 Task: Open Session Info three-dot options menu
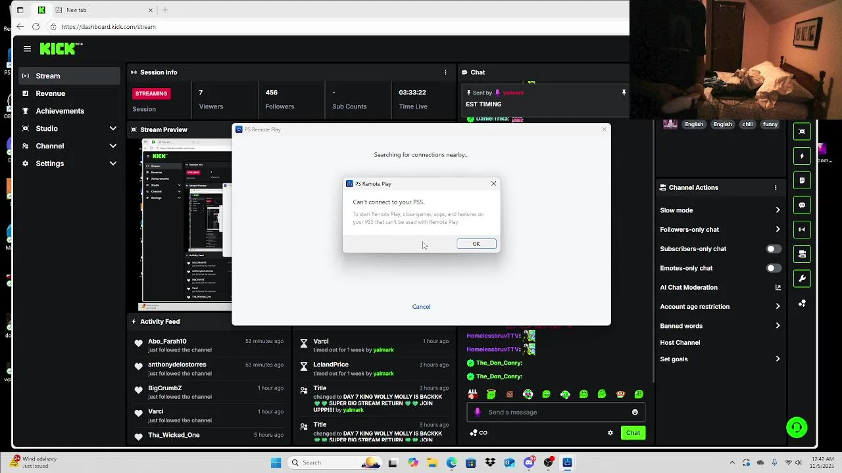[x=445, y=72]
